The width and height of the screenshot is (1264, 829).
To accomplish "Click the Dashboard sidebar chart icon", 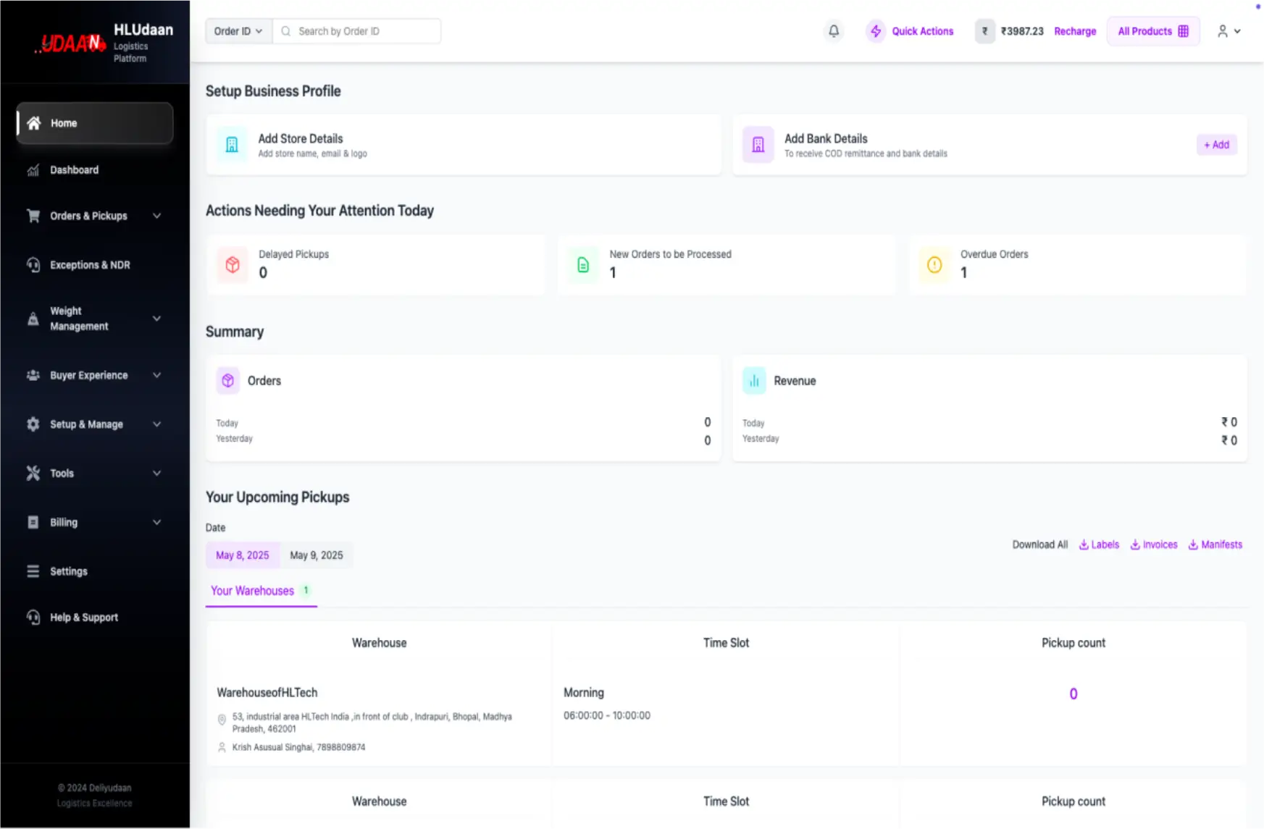I will (x=33, y=170).
